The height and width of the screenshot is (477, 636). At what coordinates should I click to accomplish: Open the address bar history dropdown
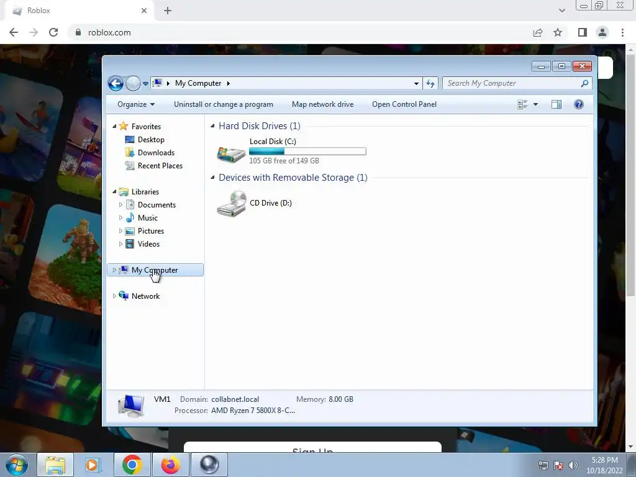click(x=416, y=84)
